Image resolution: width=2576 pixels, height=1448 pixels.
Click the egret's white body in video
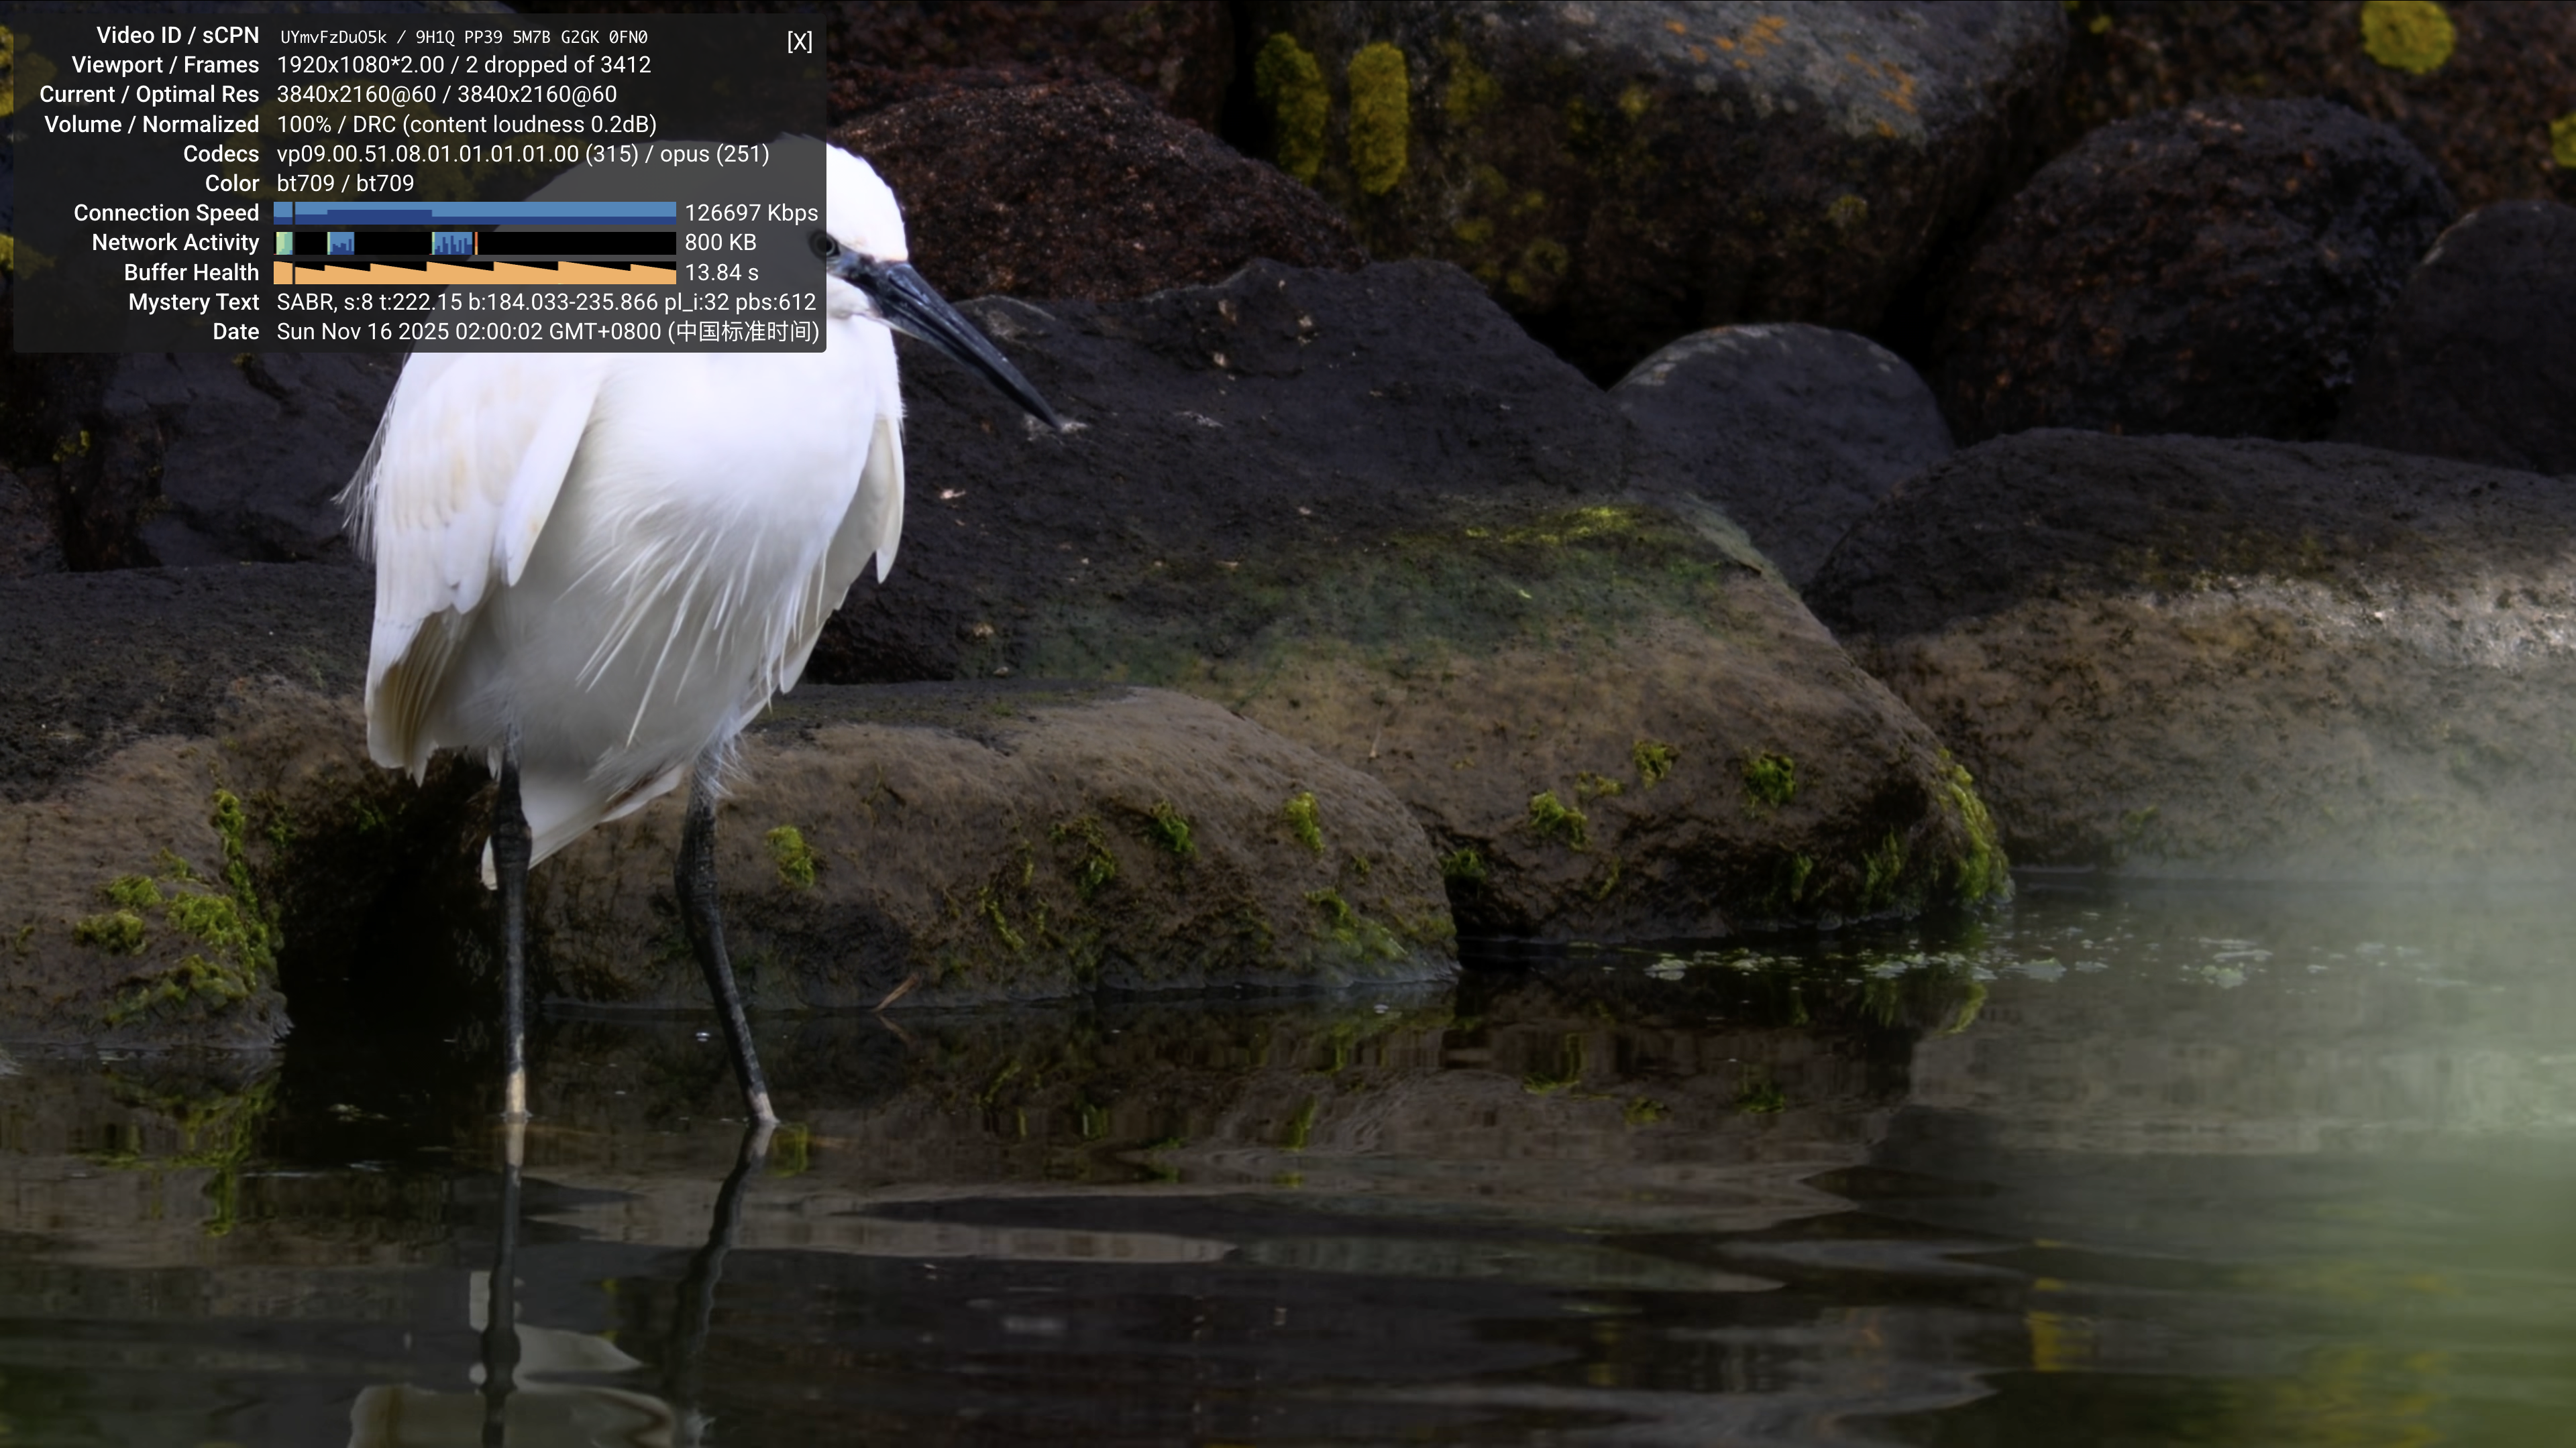coord(620,560)
